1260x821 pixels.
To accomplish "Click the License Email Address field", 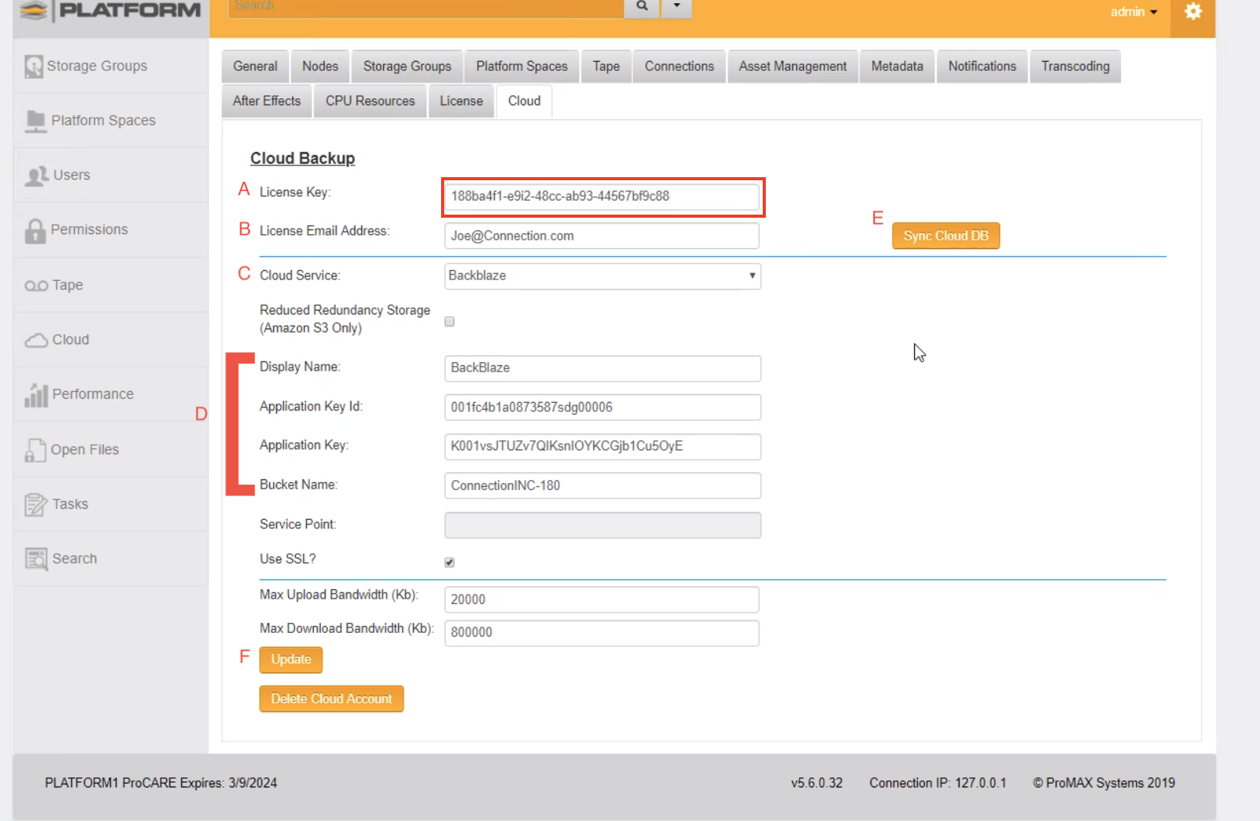I will [x=602, y=236].
